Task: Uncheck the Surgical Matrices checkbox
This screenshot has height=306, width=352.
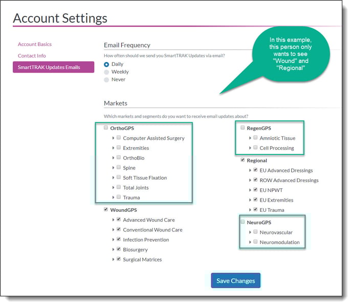Action: point(119,259)
